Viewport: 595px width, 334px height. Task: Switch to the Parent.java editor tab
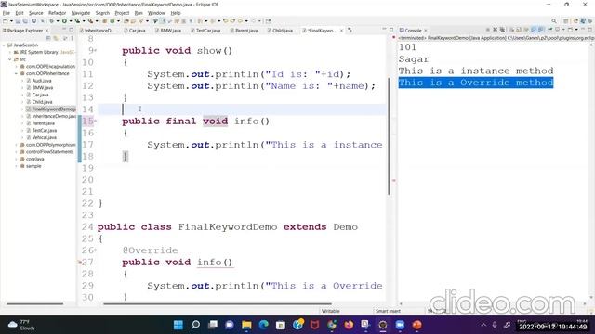pos(244,31)
